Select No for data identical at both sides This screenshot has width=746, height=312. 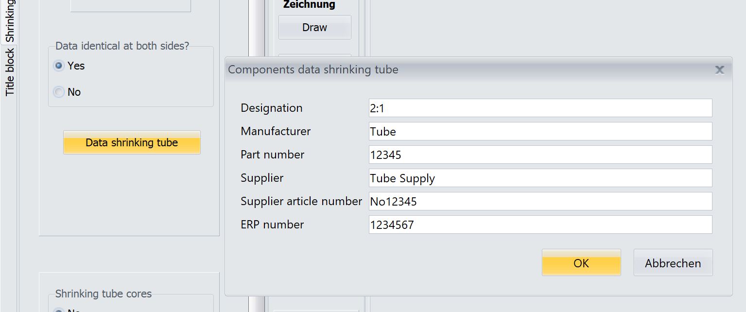click(x=59, y=92)
